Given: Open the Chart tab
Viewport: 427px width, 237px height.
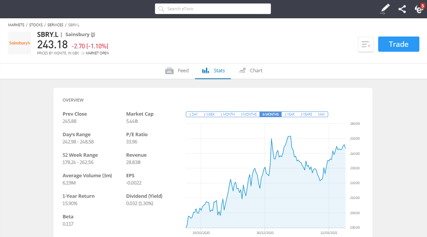Looking at the screenshot, I should coord(250,71).
